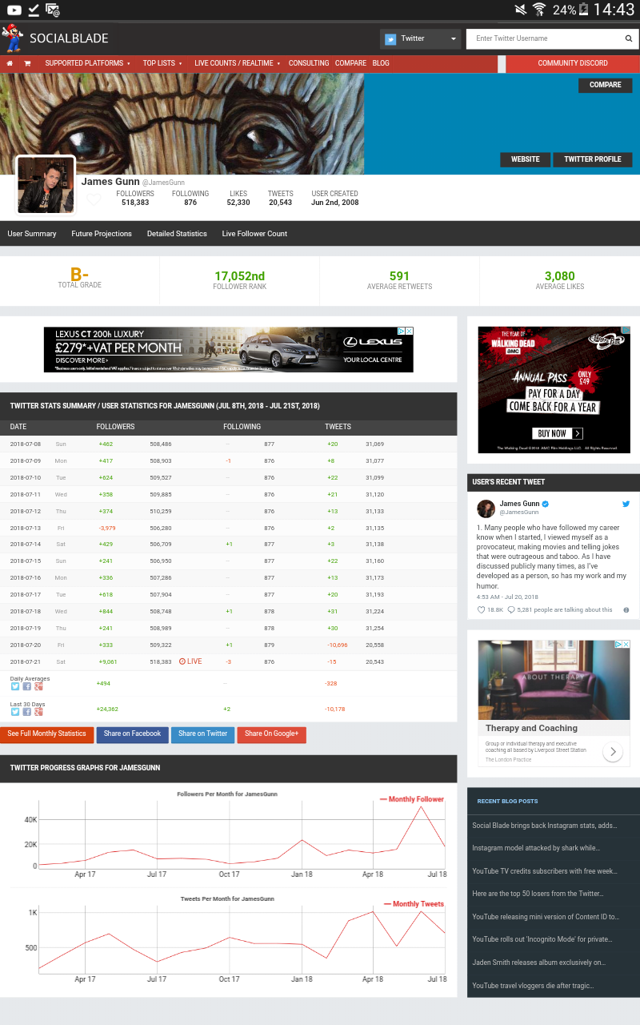This screenshot has height=1025, width=640.
Task: Open the SocialBlade home icon
Action: 10,63
